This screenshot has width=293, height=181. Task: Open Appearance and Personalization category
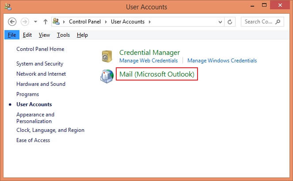35,118
